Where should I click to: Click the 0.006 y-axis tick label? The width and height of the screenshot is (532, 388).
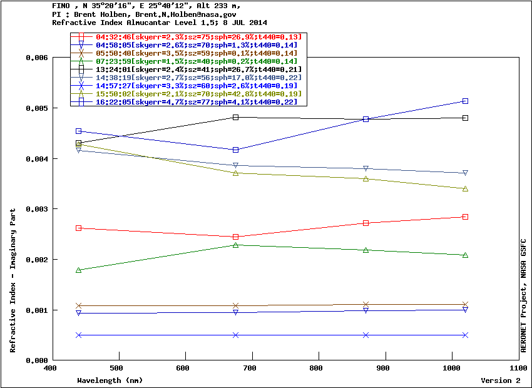tap(36, 58)
